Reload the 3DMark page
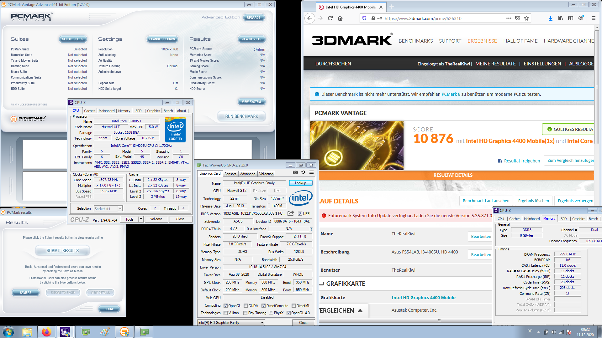Screen dimensions: 602x338 click(330, 18)
